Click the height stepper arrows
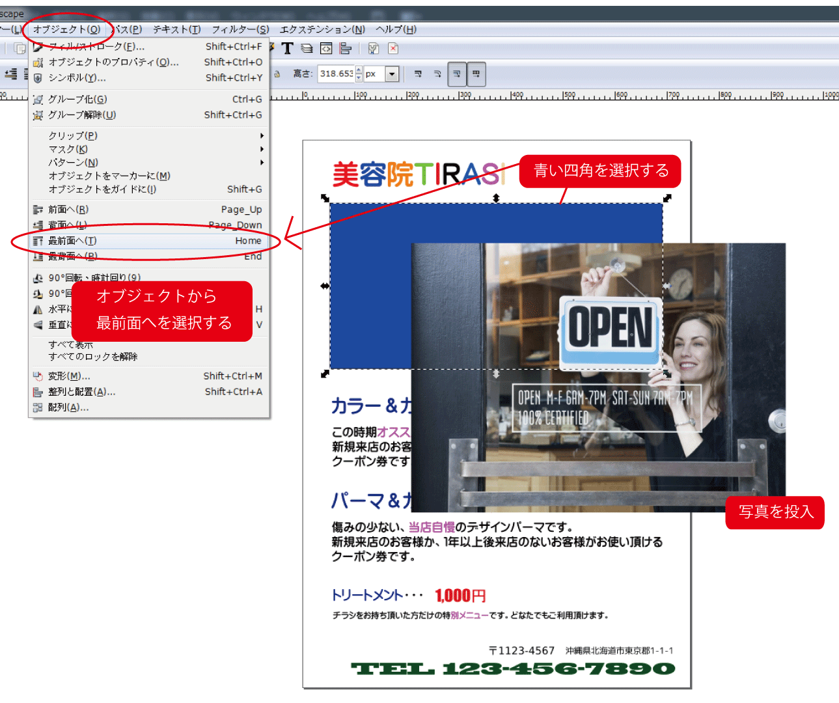 [359, 74]
